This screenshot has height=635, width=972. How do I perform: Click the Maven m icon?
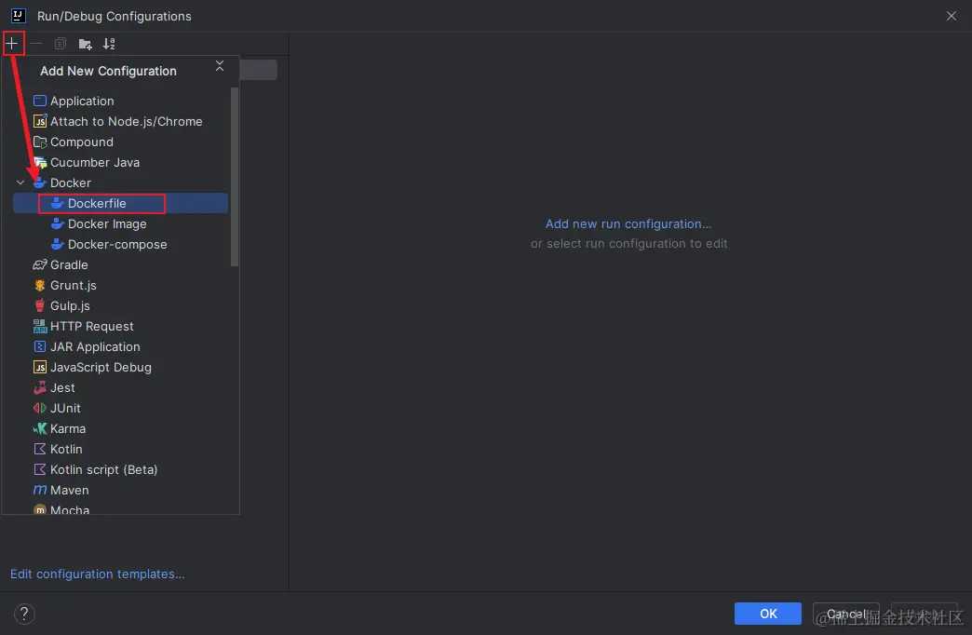click(x=40, y=489)
